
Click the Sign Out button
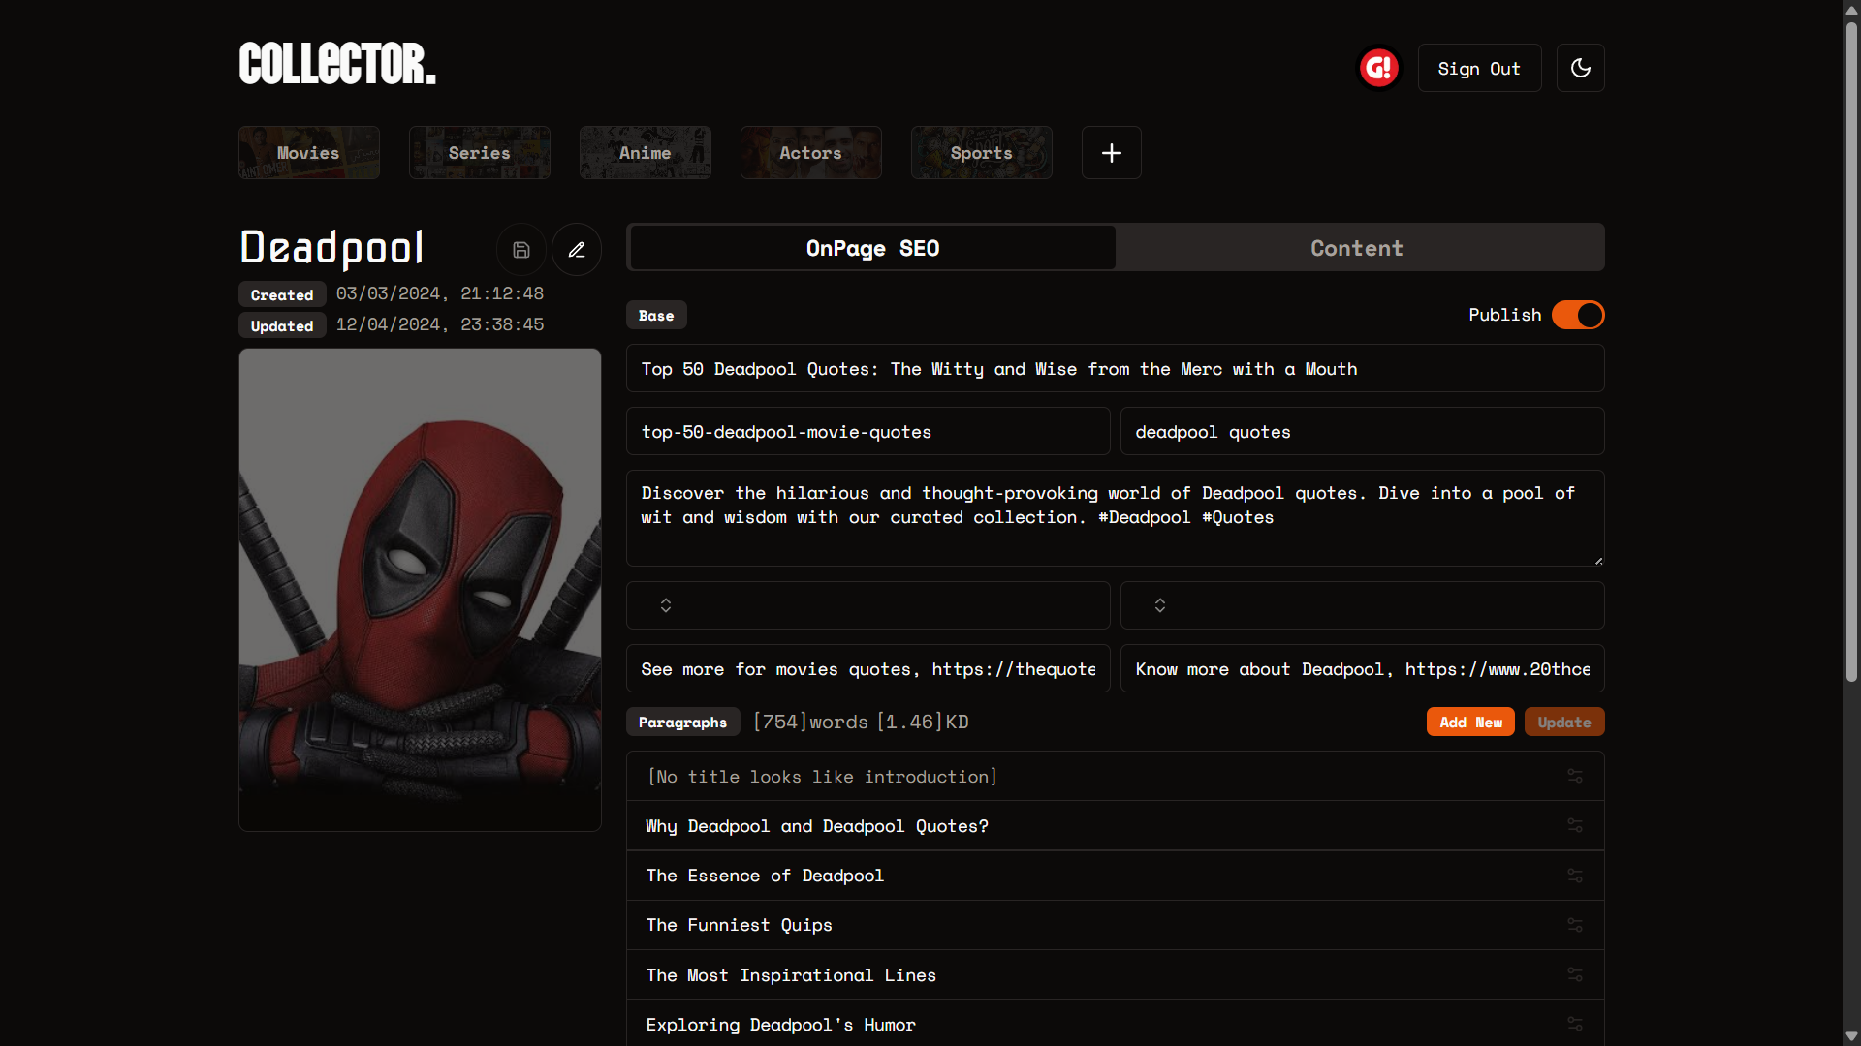(1479, 68)
